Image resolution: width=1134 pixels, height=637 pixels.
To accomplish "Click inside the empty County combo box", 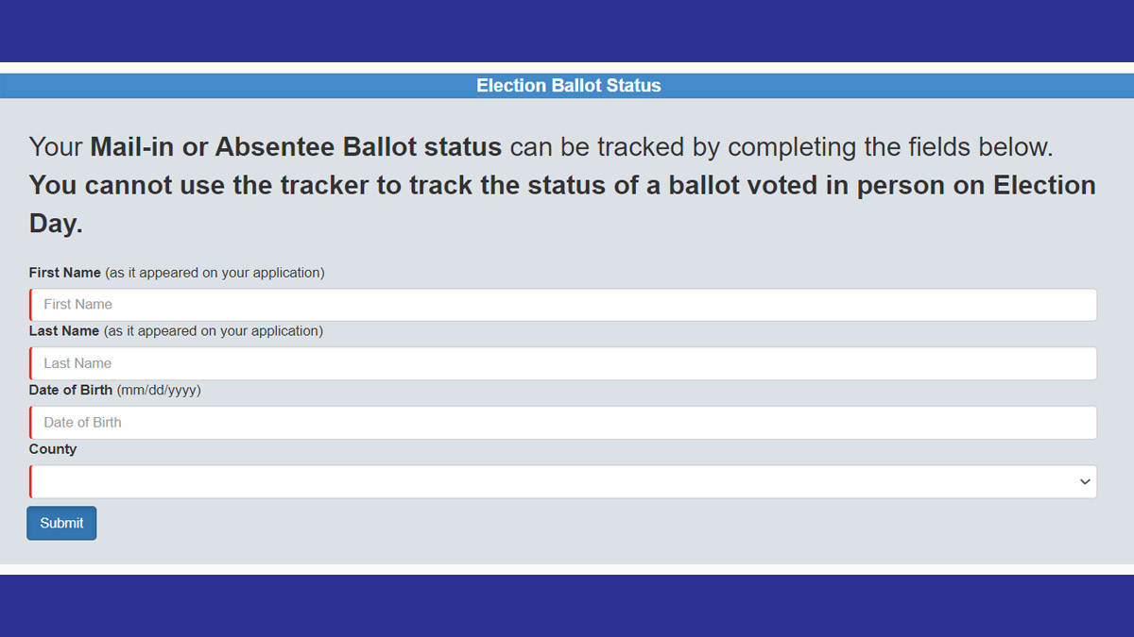I will coord(472,481).
